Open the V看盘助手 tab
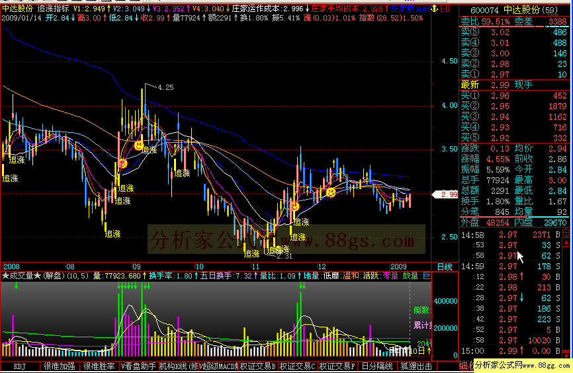 click(x=138, y=366)
